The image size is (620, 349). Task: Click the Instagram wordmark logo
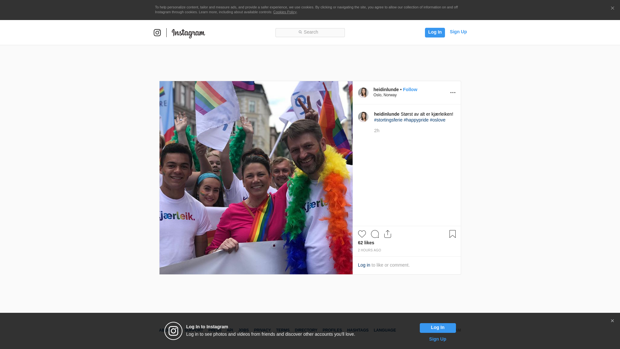click(x=188, y=33)
